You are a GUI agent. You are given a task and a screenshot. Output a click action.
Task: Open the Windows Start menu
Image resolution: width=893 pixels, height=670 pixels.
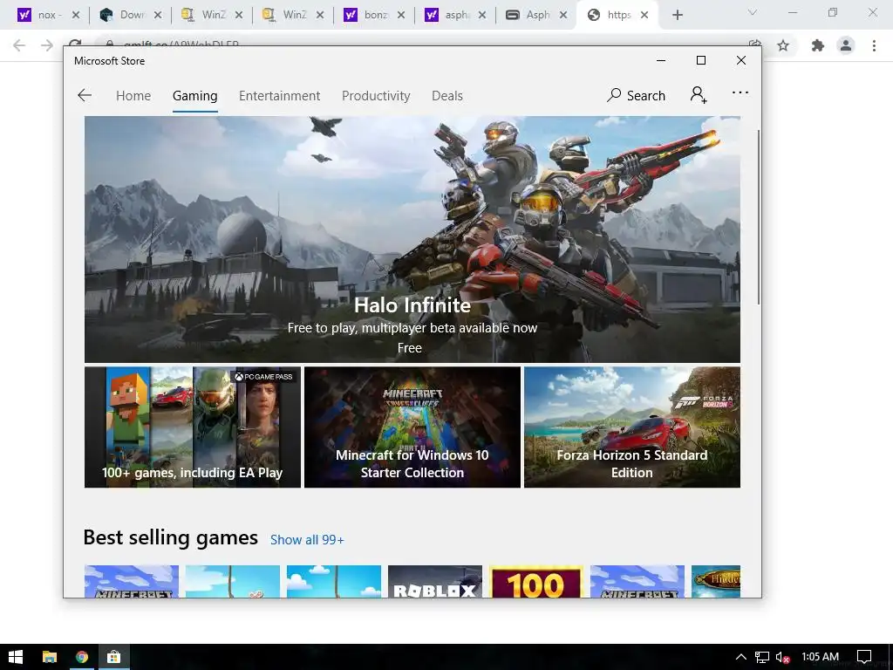[x=16, y=657]
